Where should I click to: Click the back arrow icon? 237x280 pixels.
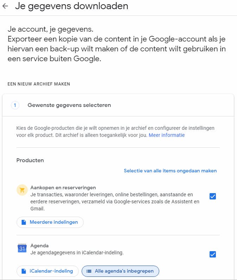5,6
